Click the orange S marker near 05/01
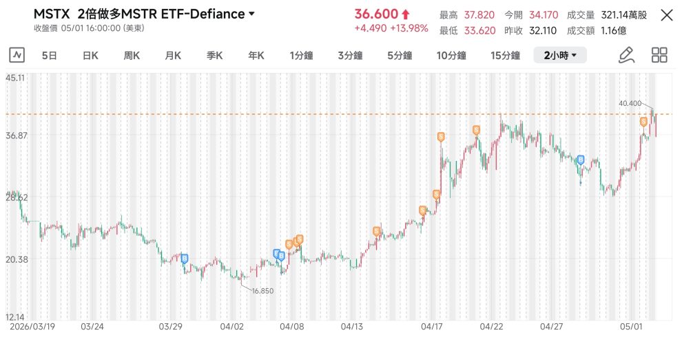Screen dimensions: 682x357 pos(643,122)
